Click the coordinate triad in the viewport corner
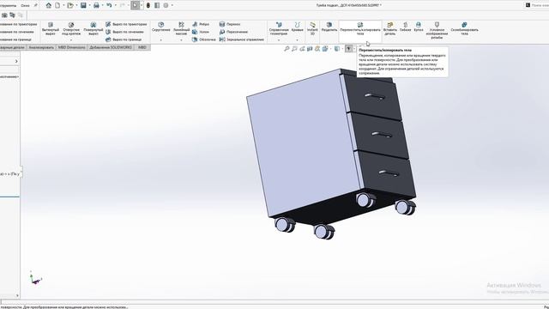 [x=35, y=278]
